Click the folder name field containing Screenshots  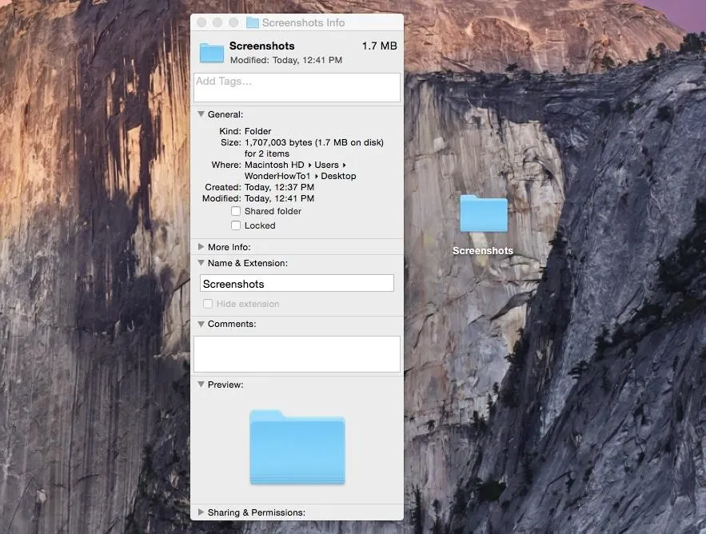pos(297,284)
